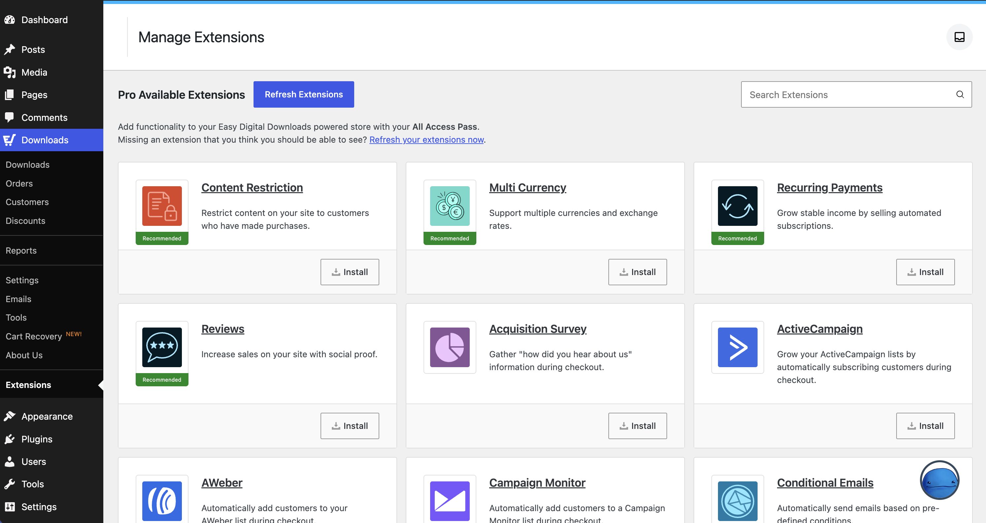Open the blue mascot help bubble
Viewport: 986px width, 523px height.
[940, 480]
